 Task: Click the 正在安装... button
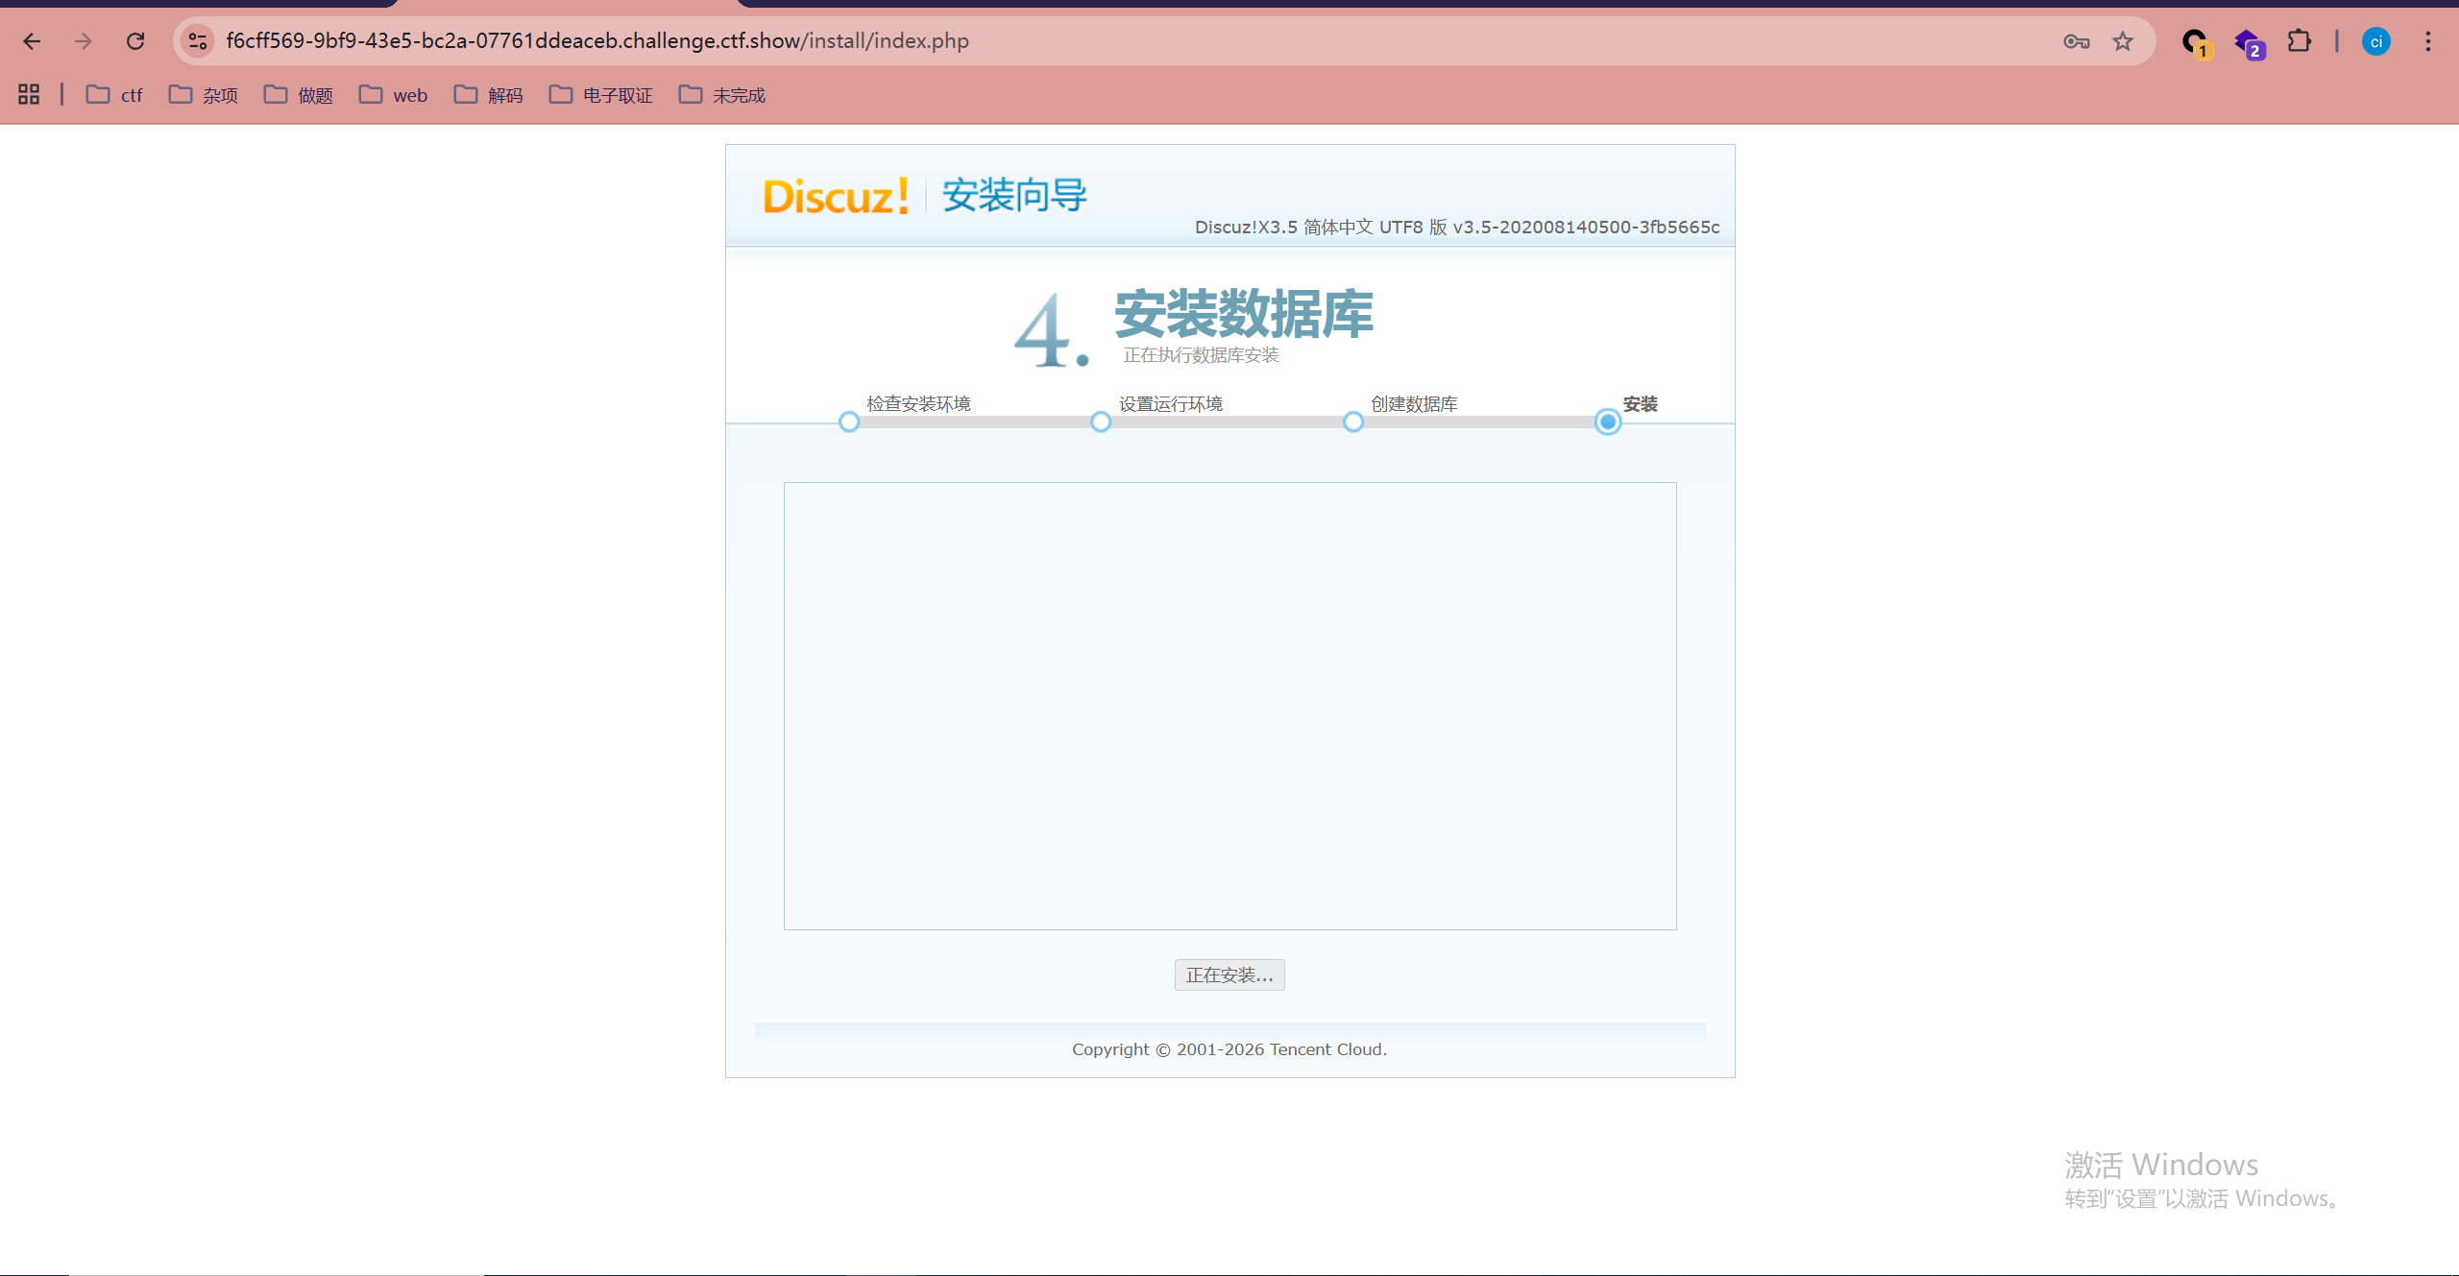[1229, 975]
